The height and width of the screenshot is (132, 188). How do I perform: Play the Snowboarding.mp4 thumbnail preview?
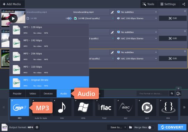click(x=13, y=18)
